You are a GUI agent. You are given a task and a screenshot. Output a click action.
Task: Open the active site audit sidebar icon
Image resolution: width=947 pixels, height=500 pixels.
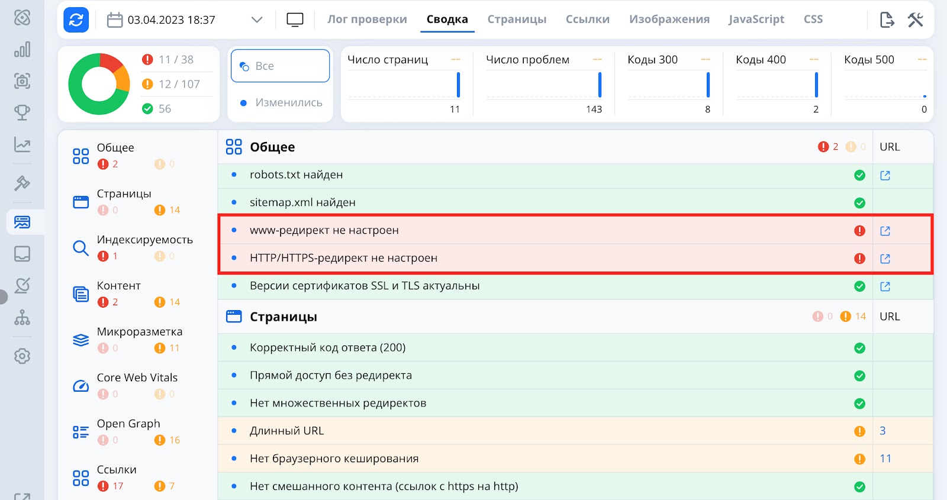point(22,222)
